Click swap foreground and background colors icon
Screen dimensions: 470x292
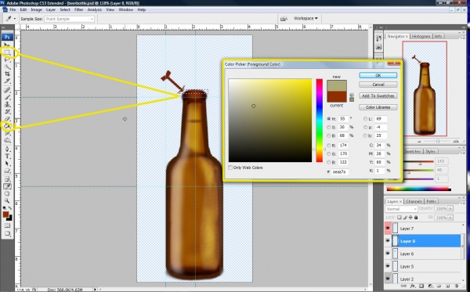pyautogui.click(x=10, y=207)
